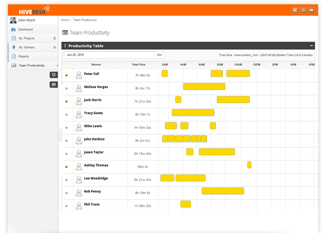The width and height of the screenshot is (326, 233).
Task: Click the move handle icon of Productivity Table
Action: (x=65, y=46)
